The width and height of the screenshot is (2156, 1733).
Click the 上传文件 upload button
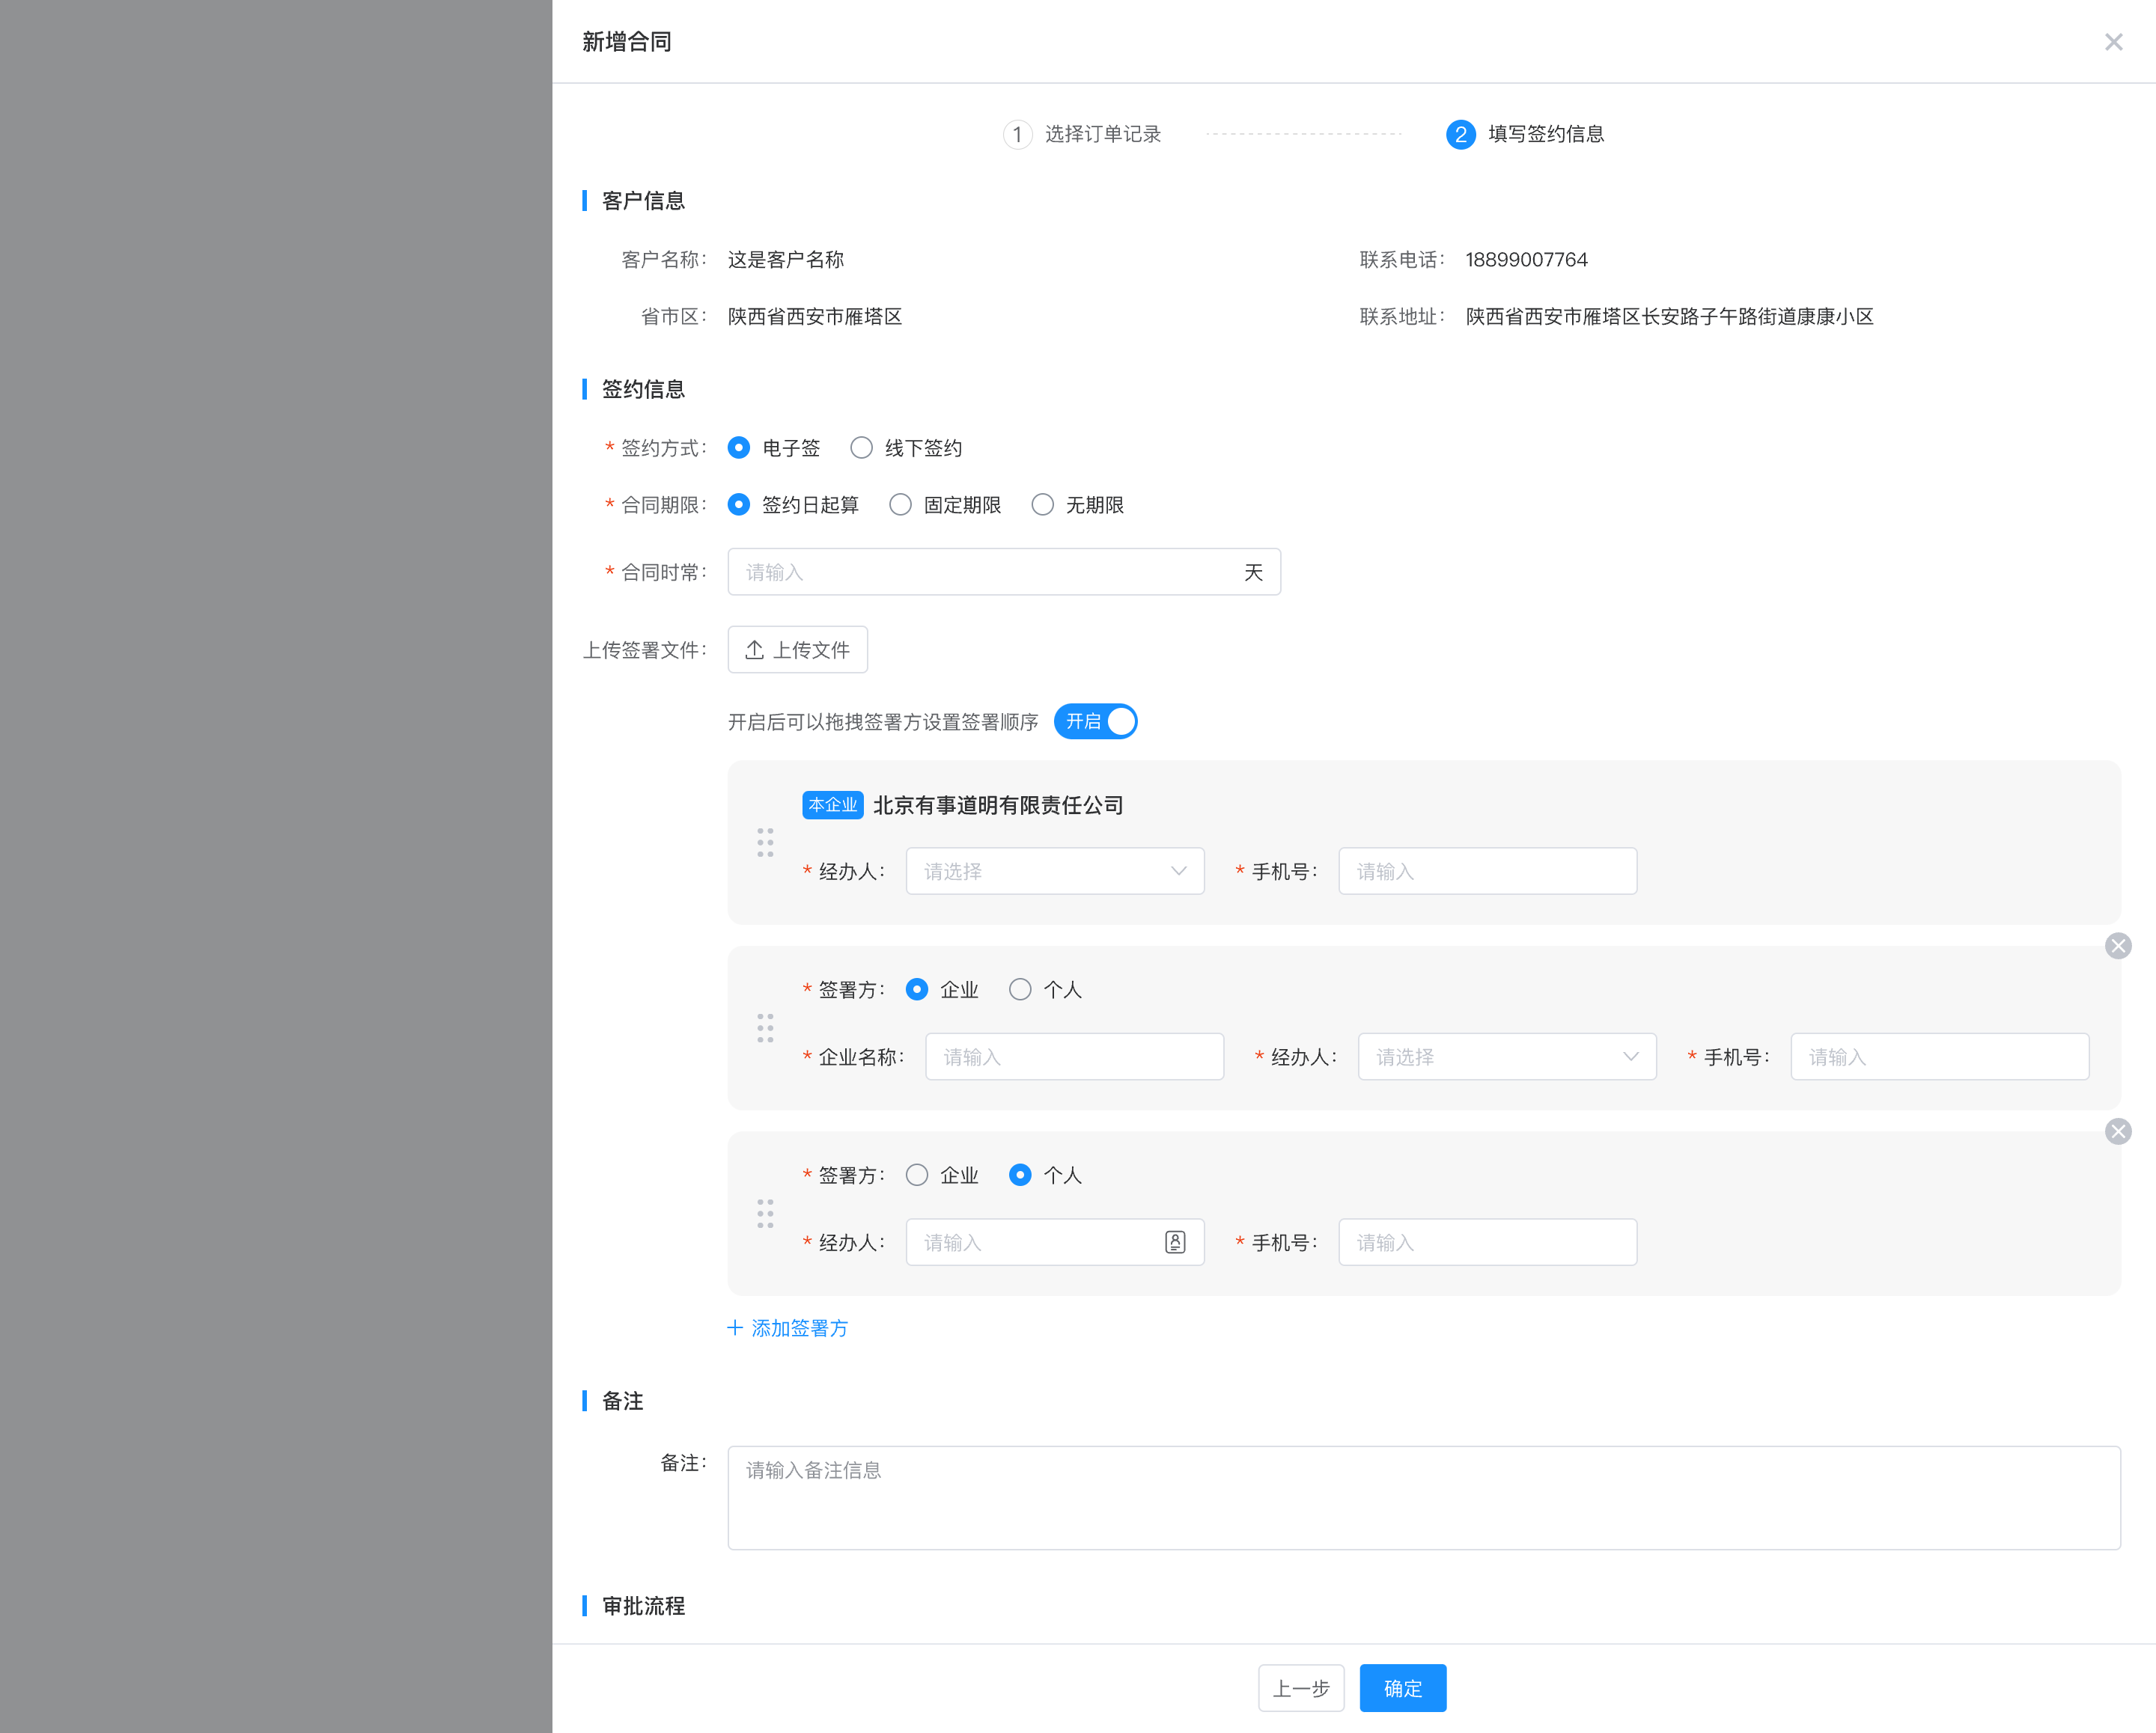pyautogui.click(x=797, y=650)
